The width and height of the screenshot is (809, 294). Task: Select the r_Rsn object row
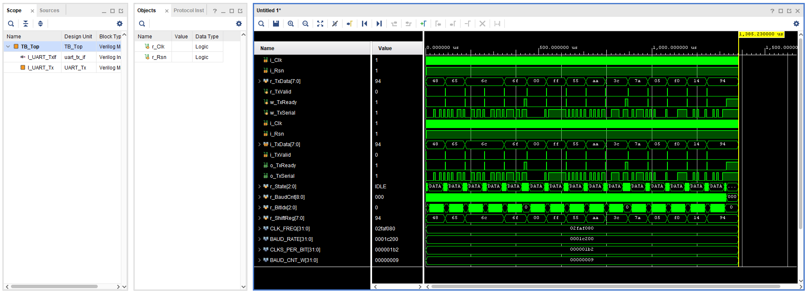tap(179, 57)
